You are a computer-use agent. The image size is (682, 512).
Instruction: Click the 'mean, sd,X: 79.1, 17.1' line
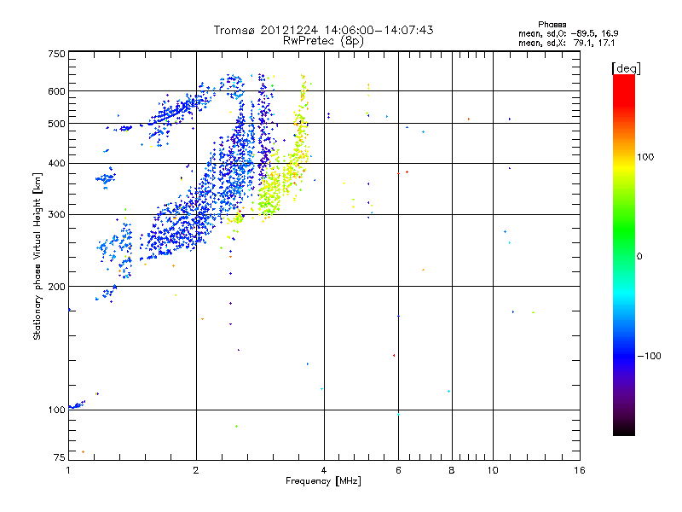[566, 43]
